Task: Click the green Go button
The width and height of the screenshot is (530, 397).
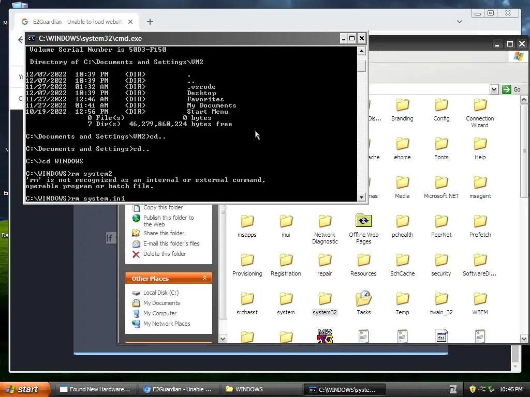Action: tap(511, 89)
